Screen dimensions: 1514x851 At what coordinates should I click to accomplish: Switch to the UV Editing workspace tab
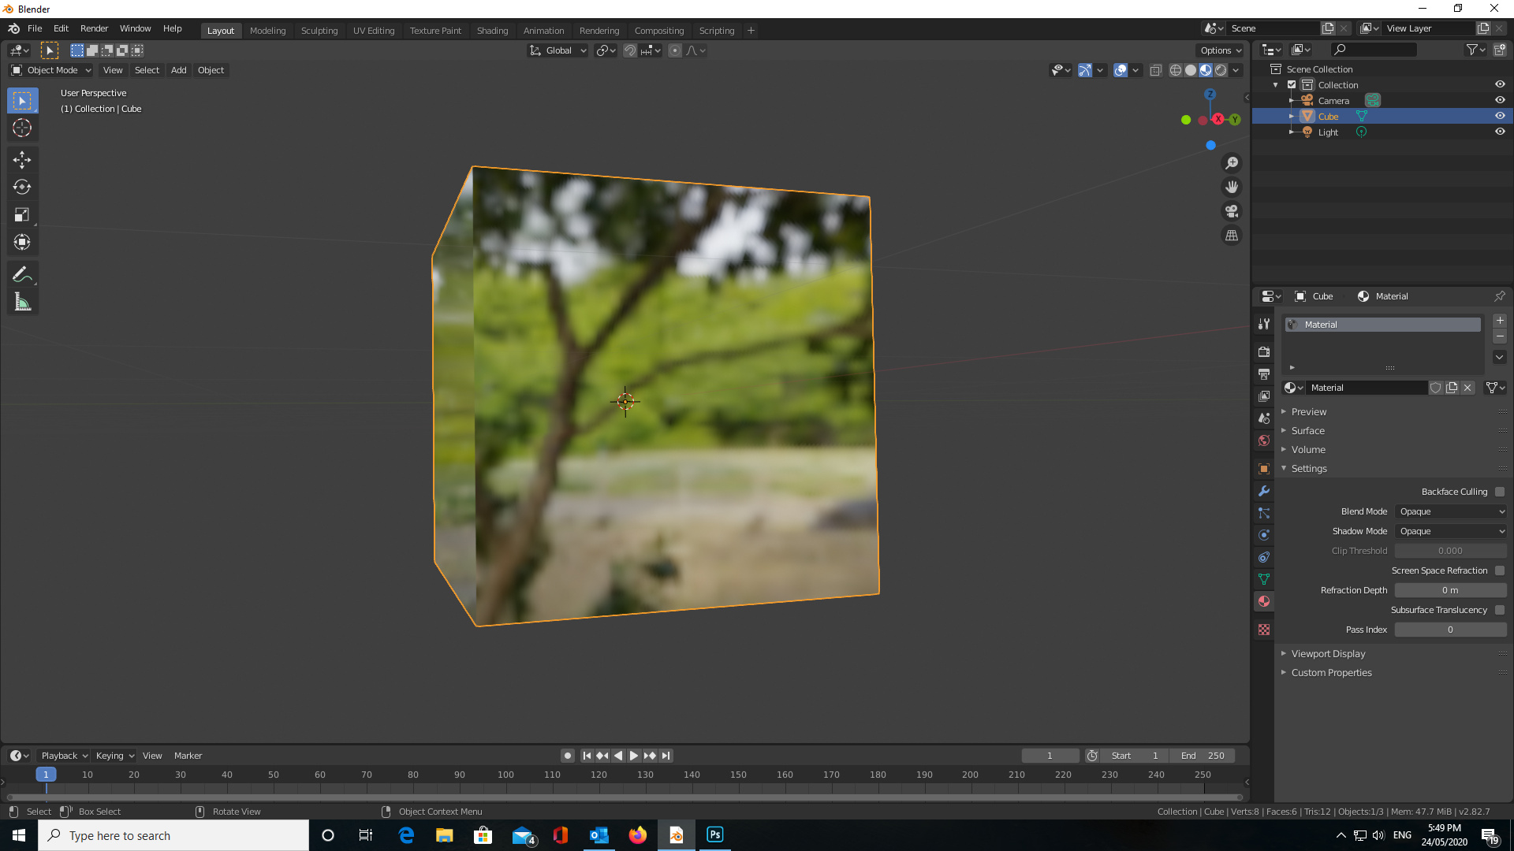tap(374, 31)
